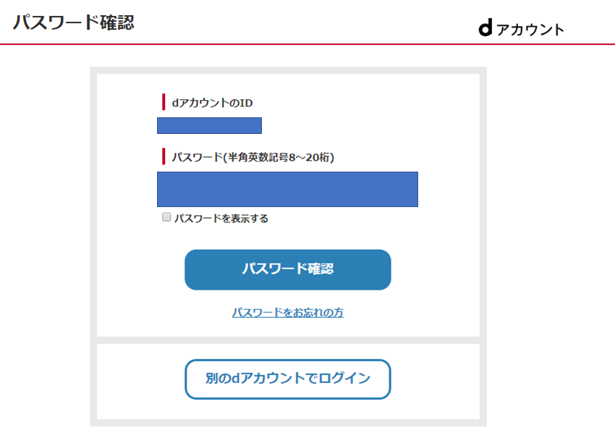
Task: Click the アカウント text in the header logo
Action: (530, 30)
